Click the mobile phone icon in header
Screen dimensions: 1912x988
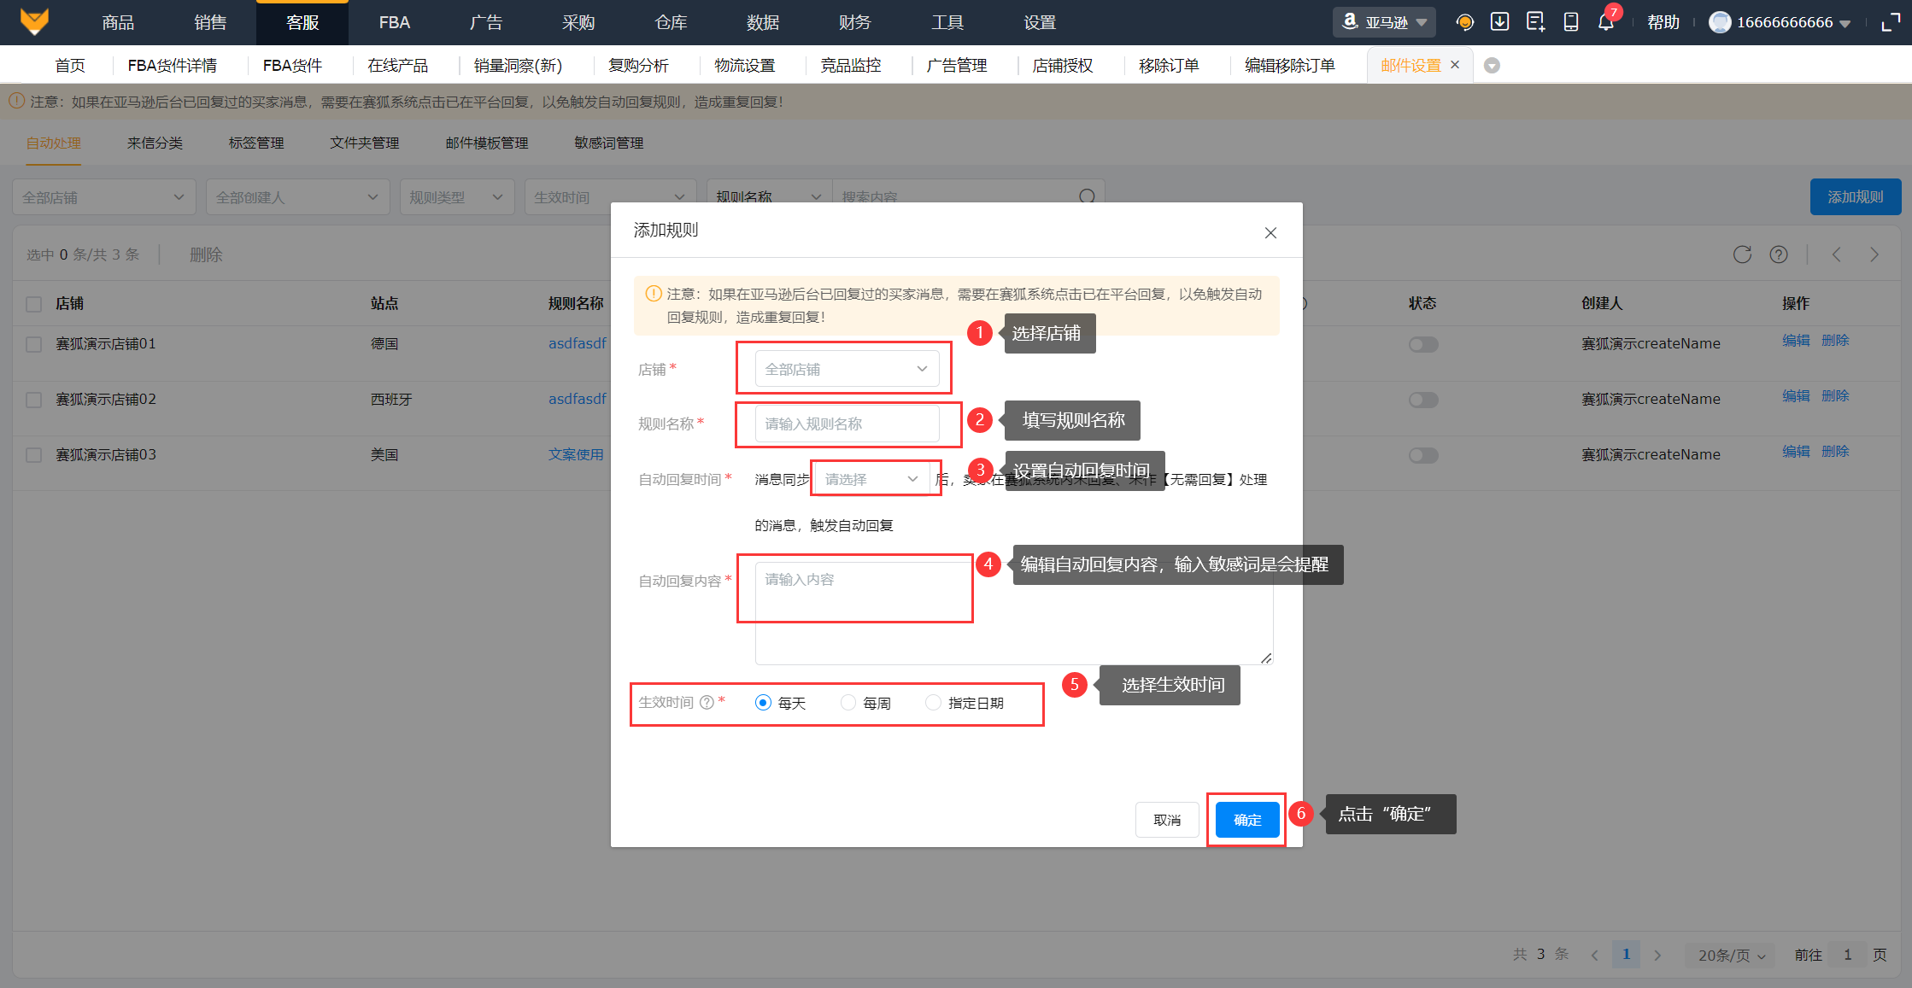coord(1570,22)
